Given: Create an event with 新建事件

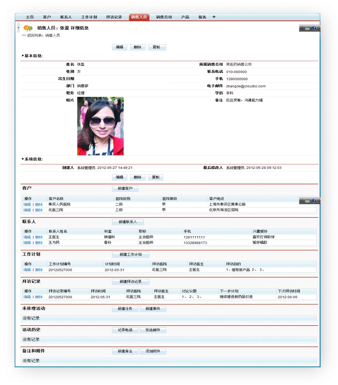Looking at the screenshot, I should 153,309.
